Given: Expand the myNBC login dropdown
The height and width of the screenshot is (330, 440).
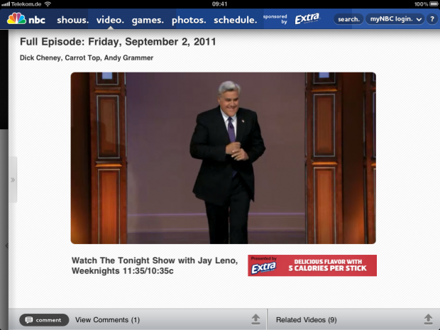Looking at the screenshot, I should pos(395,19).
